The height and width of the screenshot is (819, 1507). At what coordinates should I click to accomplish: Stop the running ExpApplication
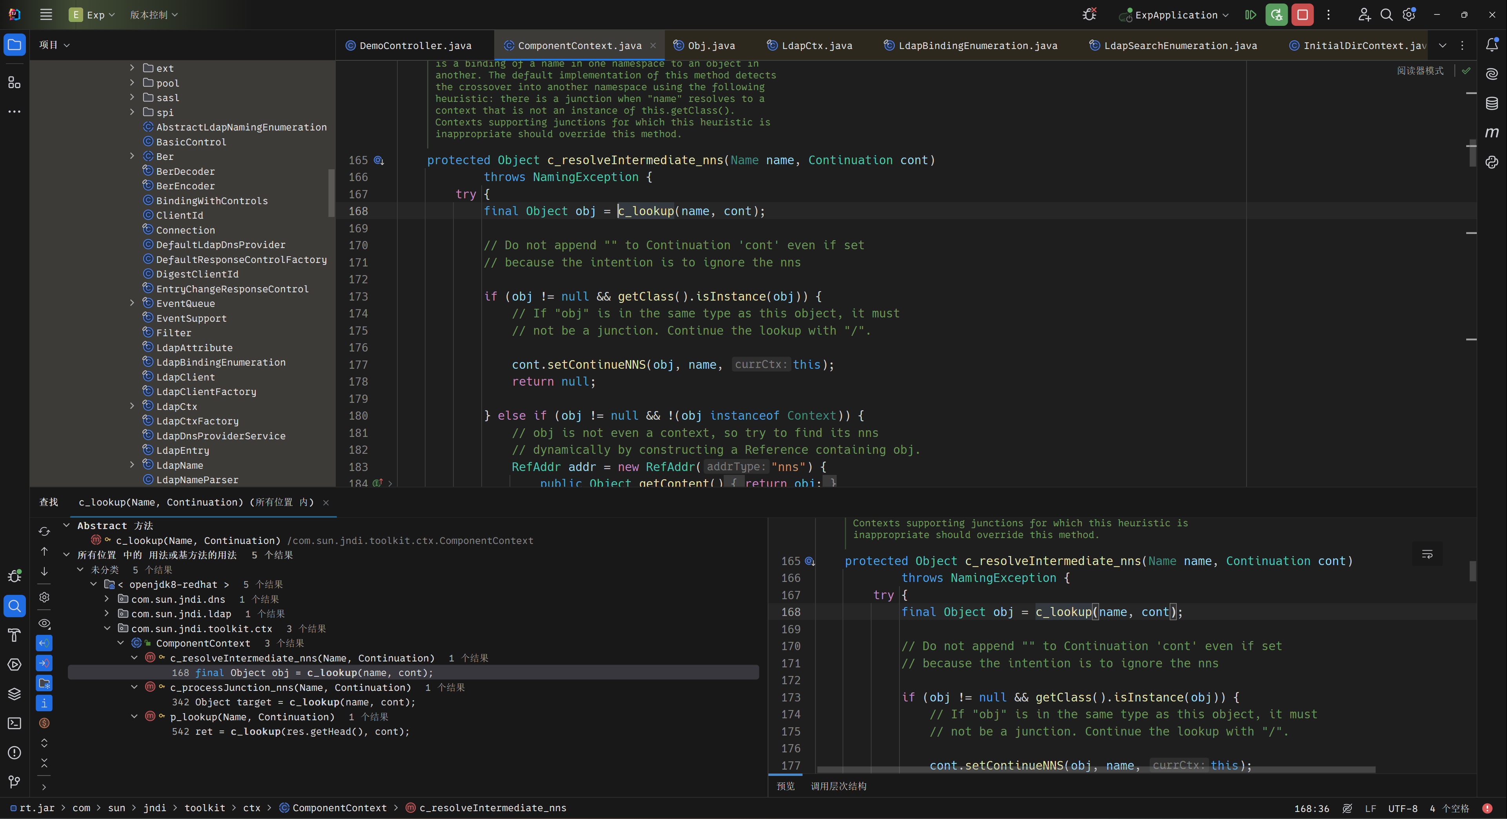click(1302, 14)
